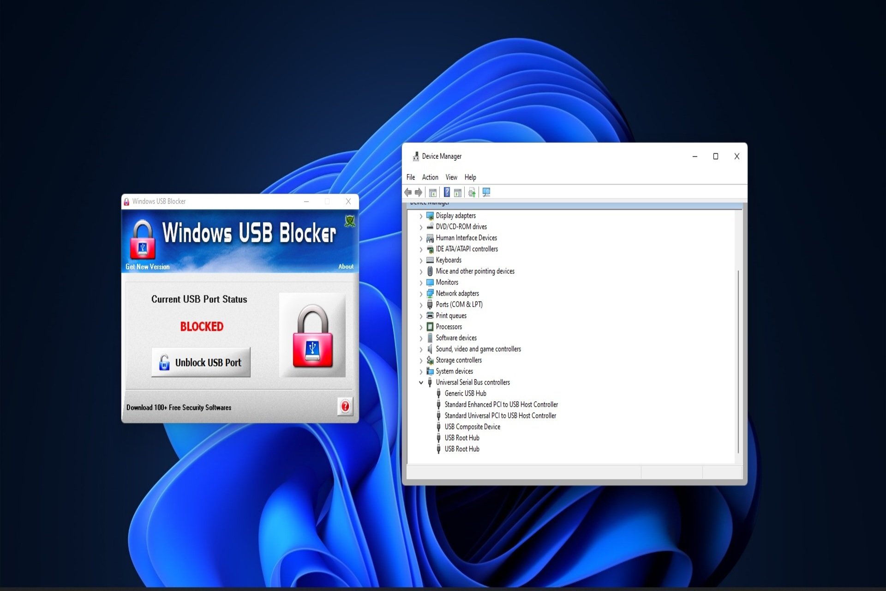Click the Unblock USB Port button

tap(201, 362)
